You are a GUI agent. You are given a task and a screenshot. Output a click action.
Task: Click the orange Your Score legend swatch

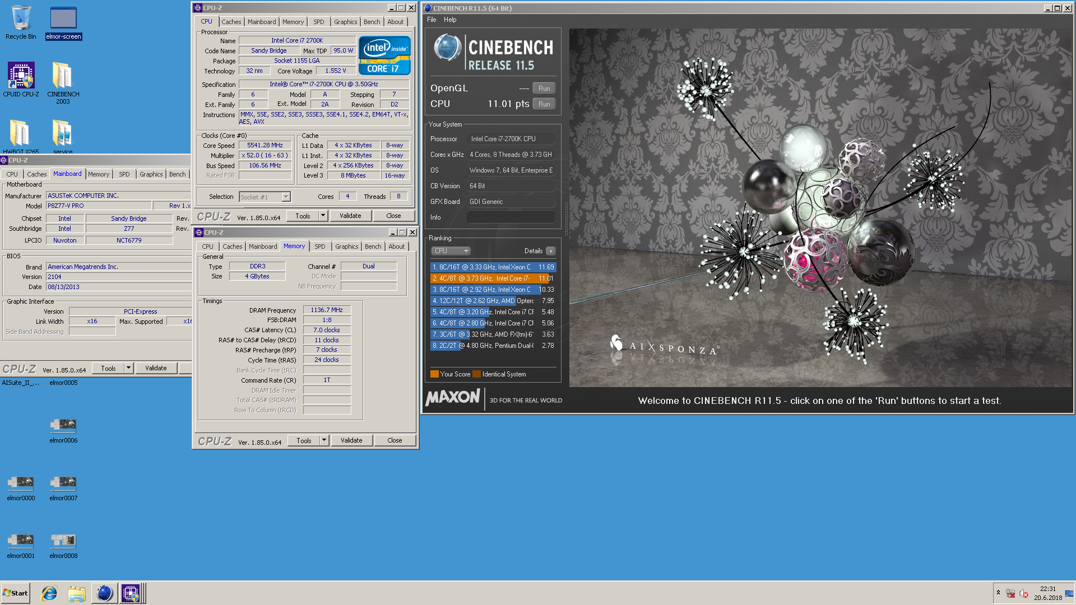click(434, 374)
